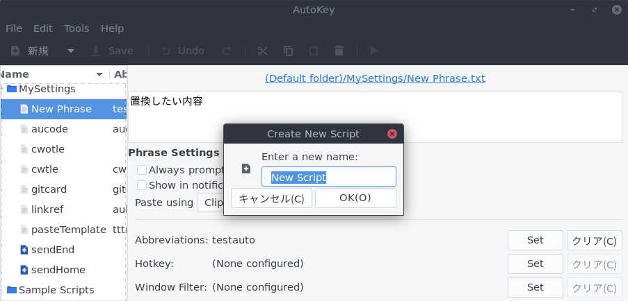This screenshot has height=301, width=628.
Task: Select the sendHome script in tree
Action: point(58,270)
